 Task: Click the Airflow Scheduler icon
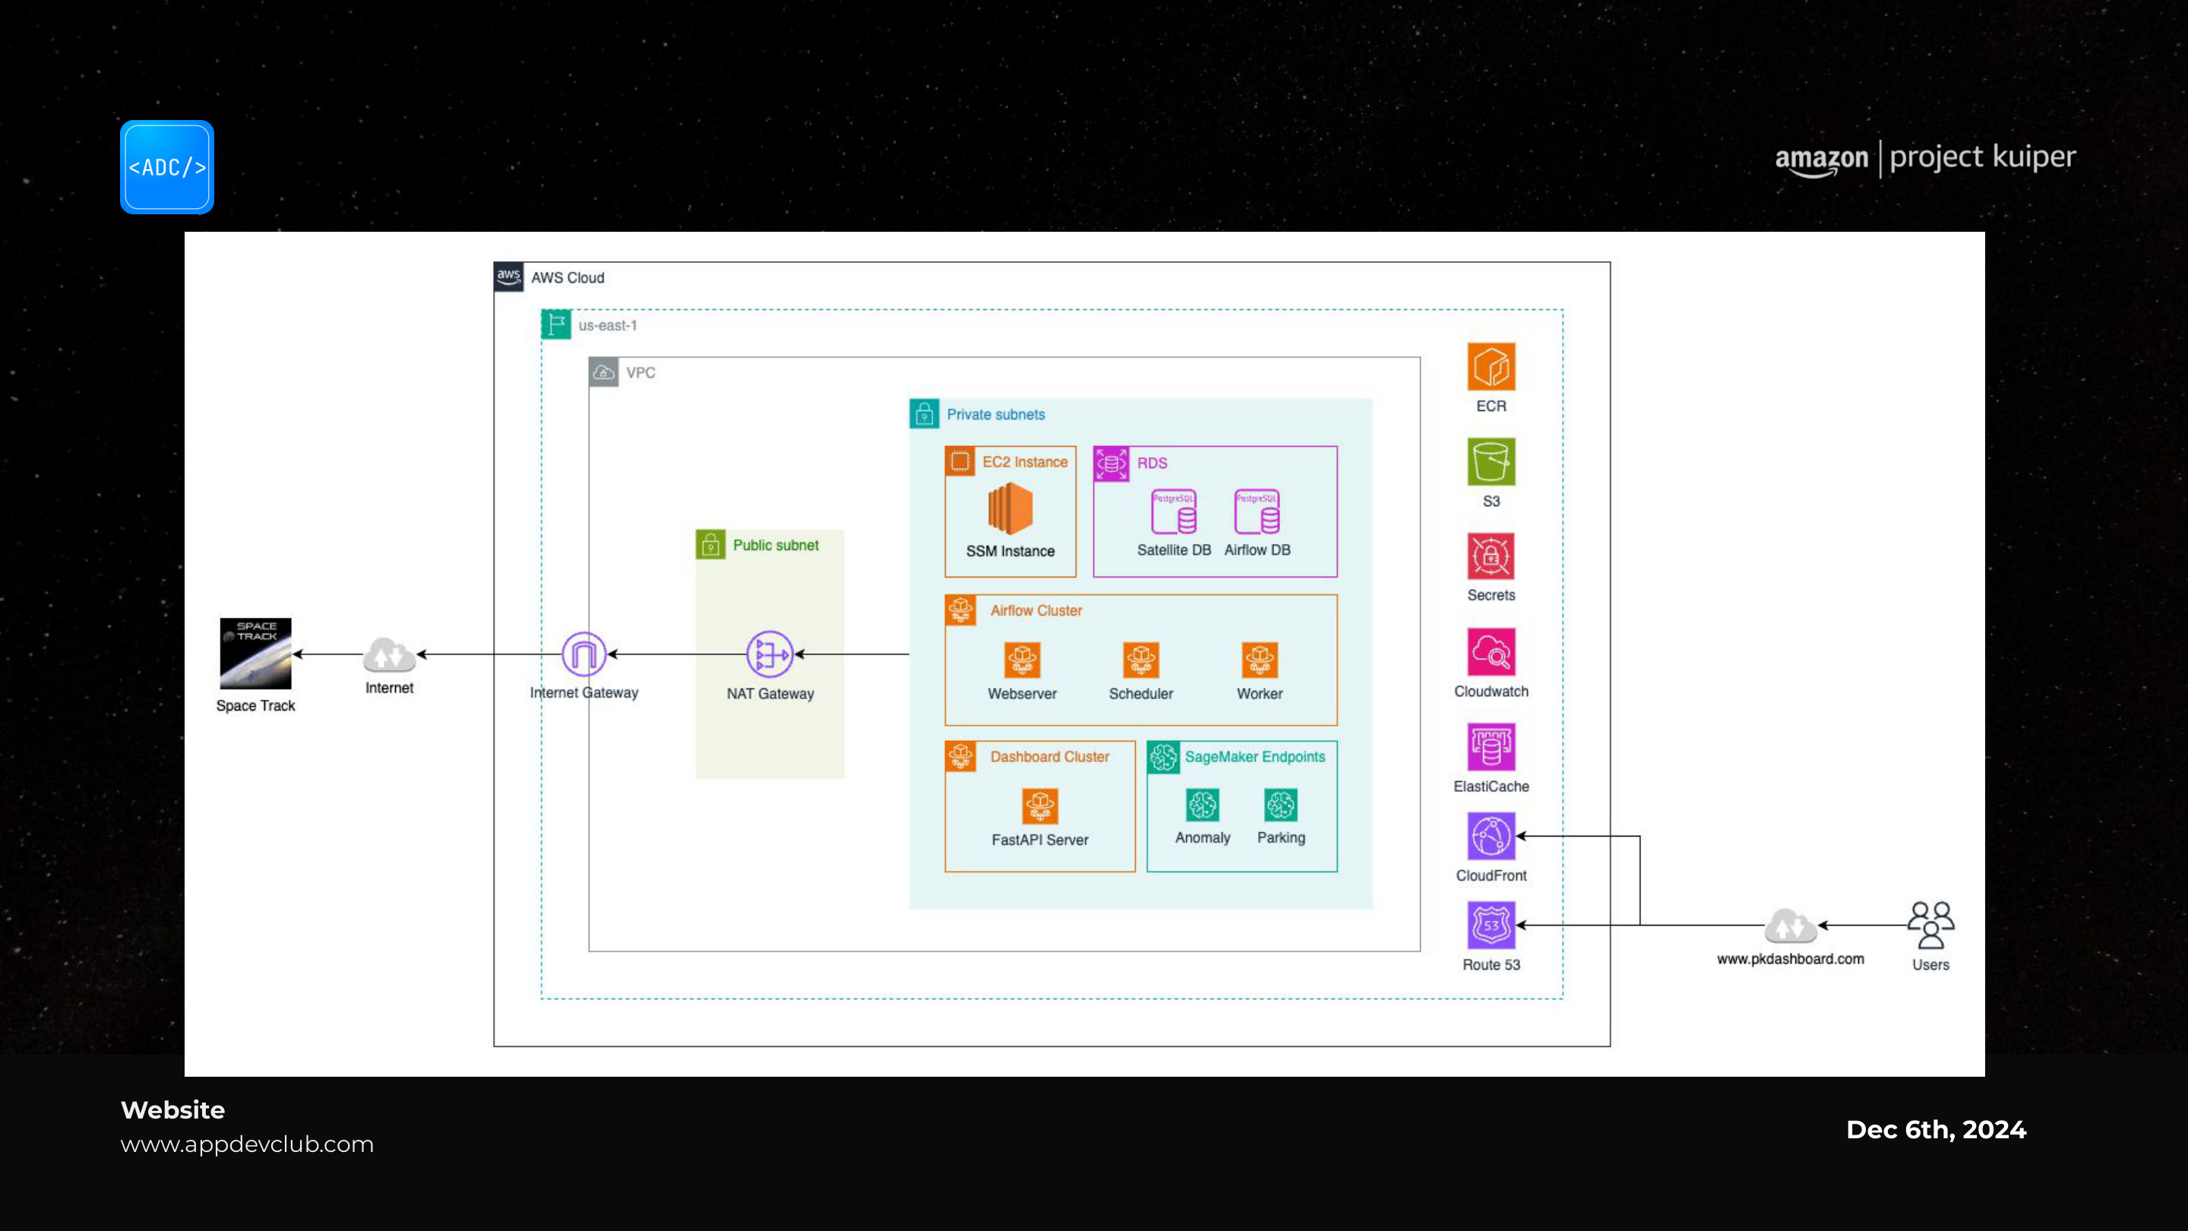[x=1140, y=660]
